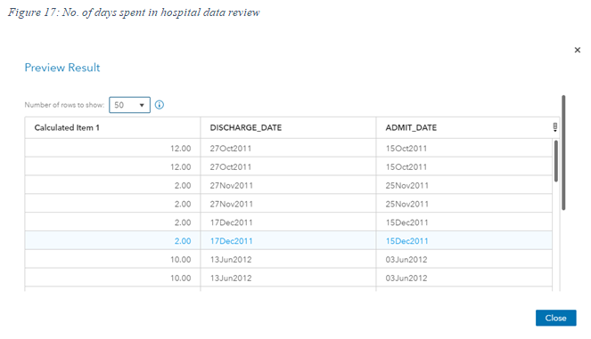Image resolution: width=591 pixels, height=339 pixels.
Task: Click the dialog's outer vertical scrollbar
Action: (563, 153)
